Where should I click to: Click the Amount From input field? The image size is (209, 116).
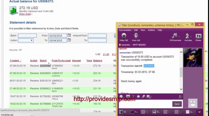[97, 35]
